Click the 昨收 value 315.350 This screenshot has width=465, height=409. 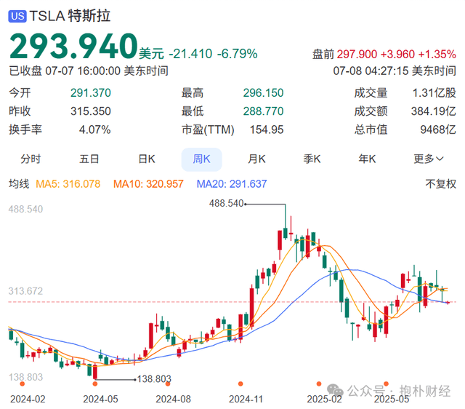(90, 111)
